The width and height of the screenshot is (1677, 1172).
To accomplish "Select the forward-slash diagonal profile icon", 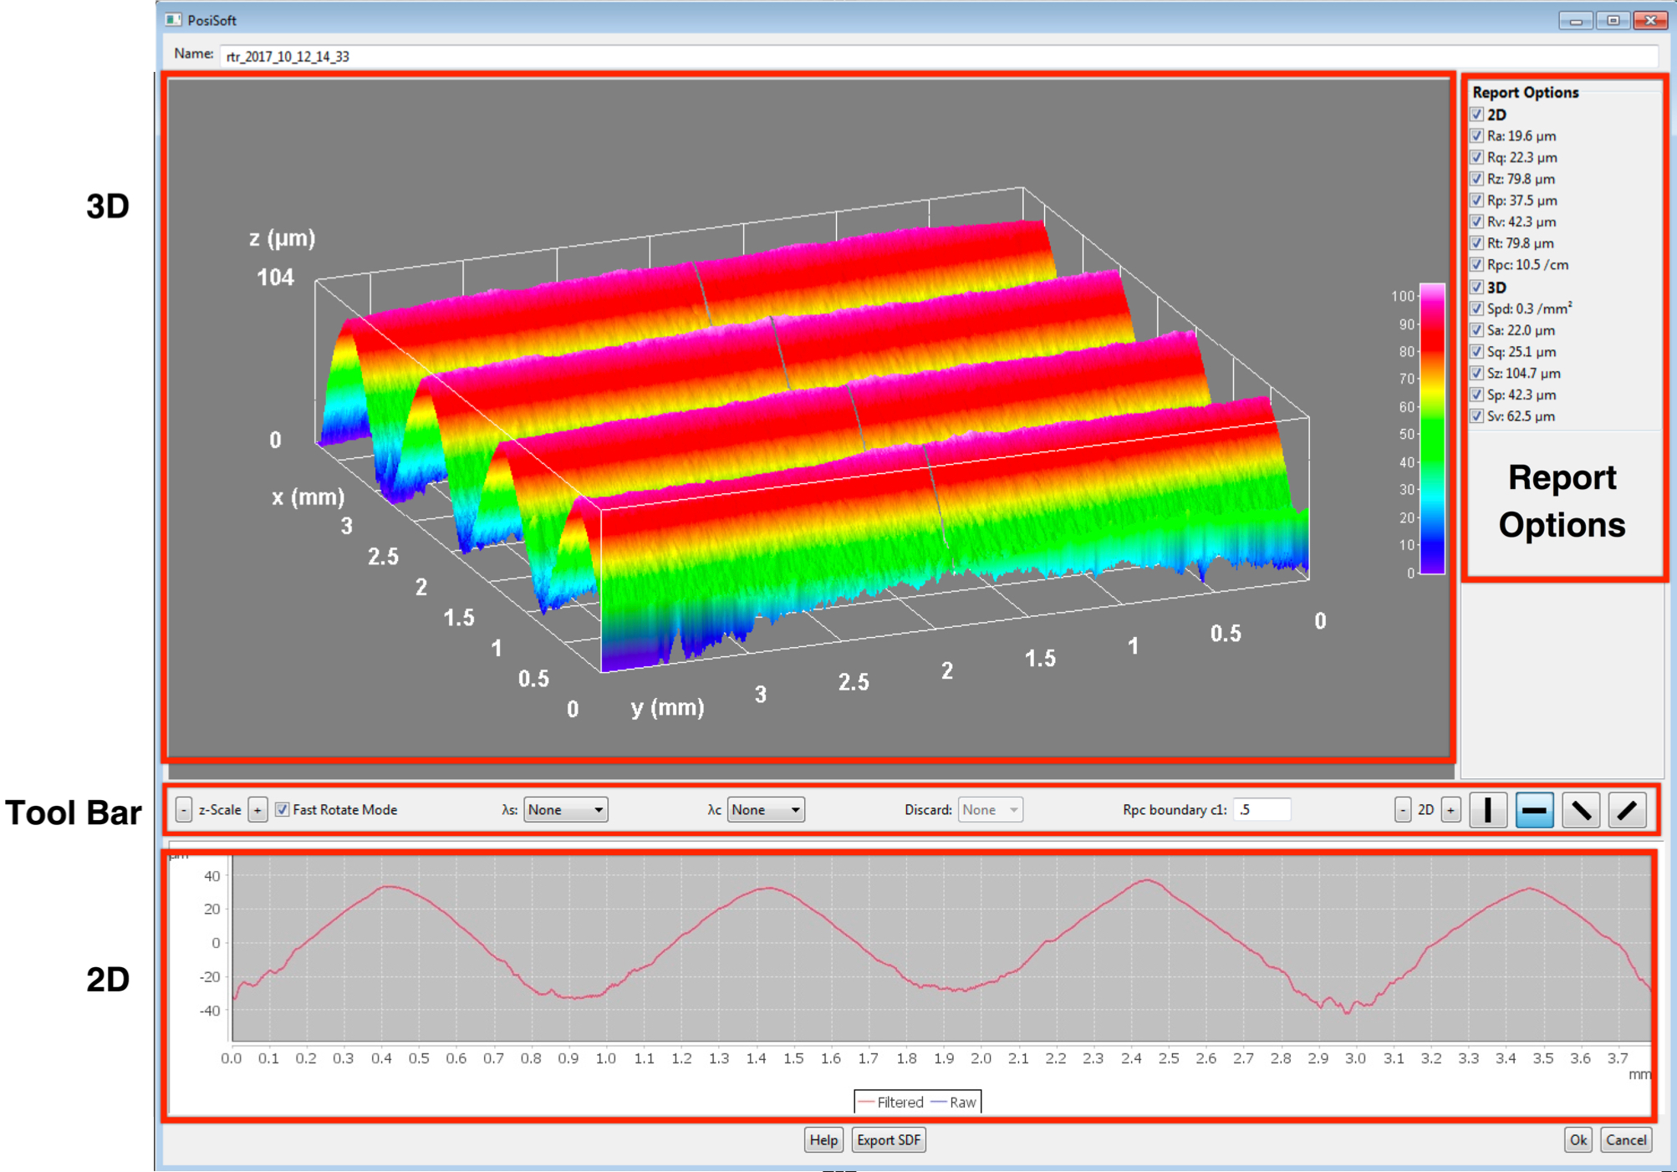I will (1627, 810).
